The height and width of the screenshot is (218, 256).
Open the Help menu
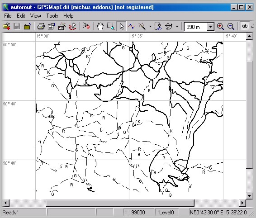click(68, 16)
